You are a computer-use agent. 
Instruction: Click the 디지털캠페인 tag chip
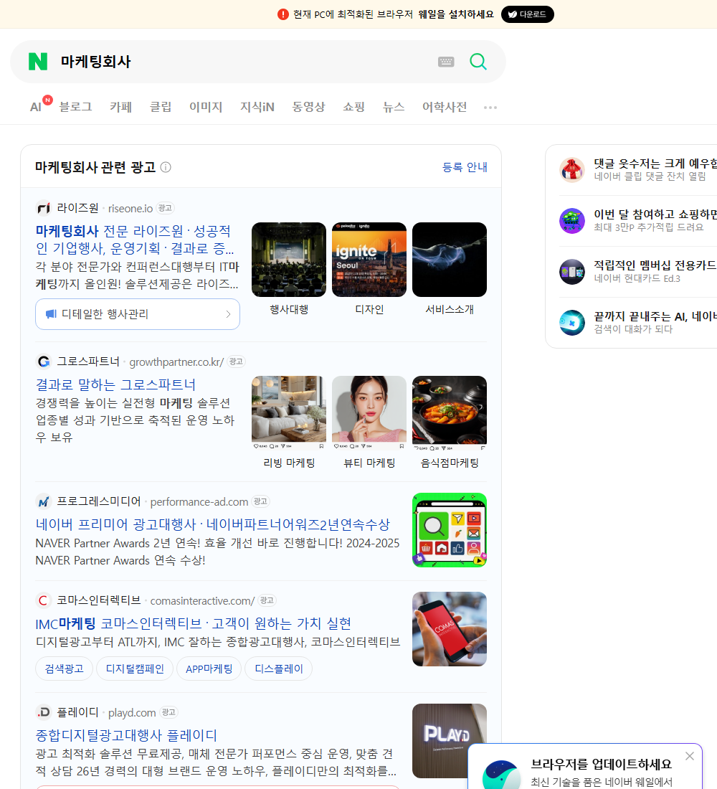pos(135,668)
